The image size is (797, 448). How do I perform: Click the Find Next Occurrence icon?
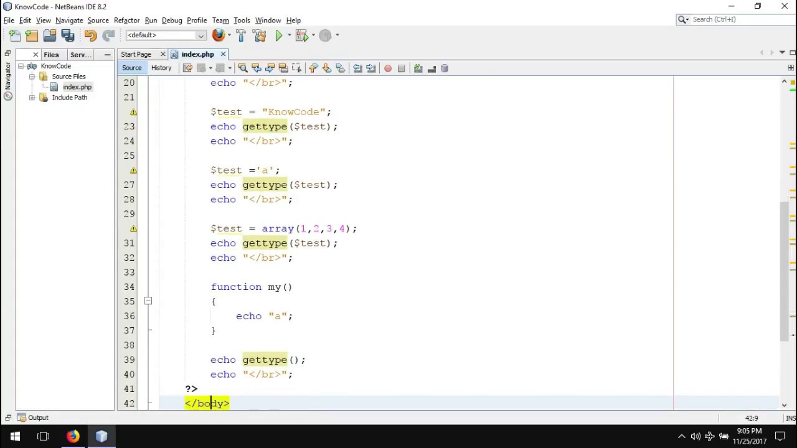click(270, 68)
